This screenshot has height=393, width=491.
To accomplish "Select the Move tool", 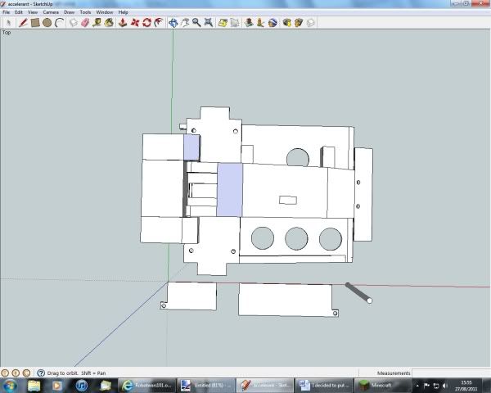I will 135,23.
